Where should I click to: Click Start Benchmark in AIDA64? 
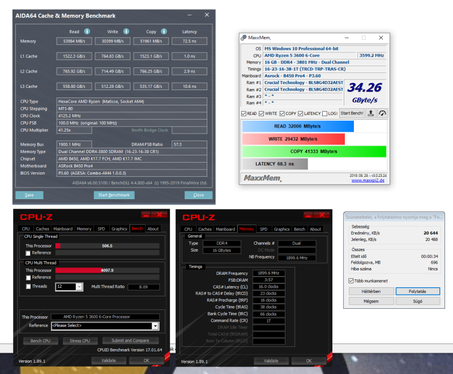pyautogui.click(x=114, y=195)
